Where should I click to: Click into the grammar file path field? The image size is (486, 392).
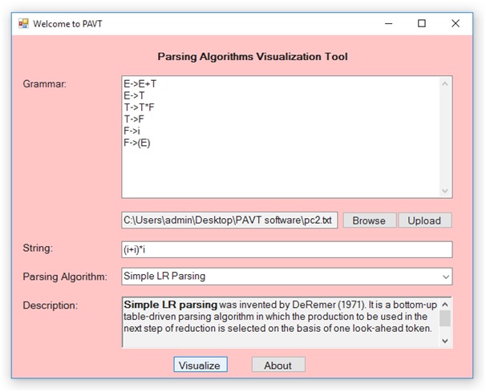pos(230,220)
